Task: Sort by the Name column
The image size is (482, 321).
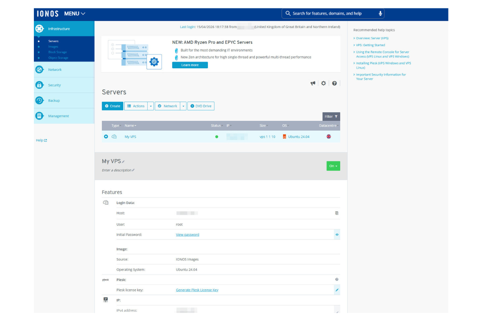Action: tap(130, 126)
